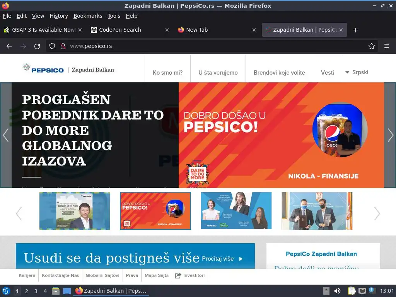Viewport: 396px width, 297px height.
Task: Reload the page with the refresh icon
Action: tap(37, 46)
